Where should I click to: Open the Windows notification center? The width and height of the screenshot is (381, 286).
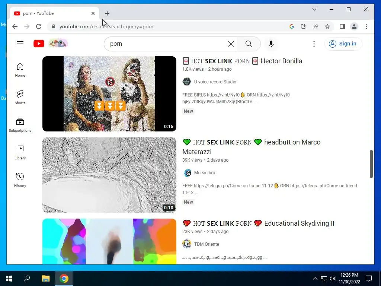coord(369,279)
